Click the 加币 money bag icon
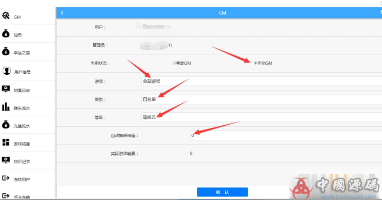 pos(6,34)
